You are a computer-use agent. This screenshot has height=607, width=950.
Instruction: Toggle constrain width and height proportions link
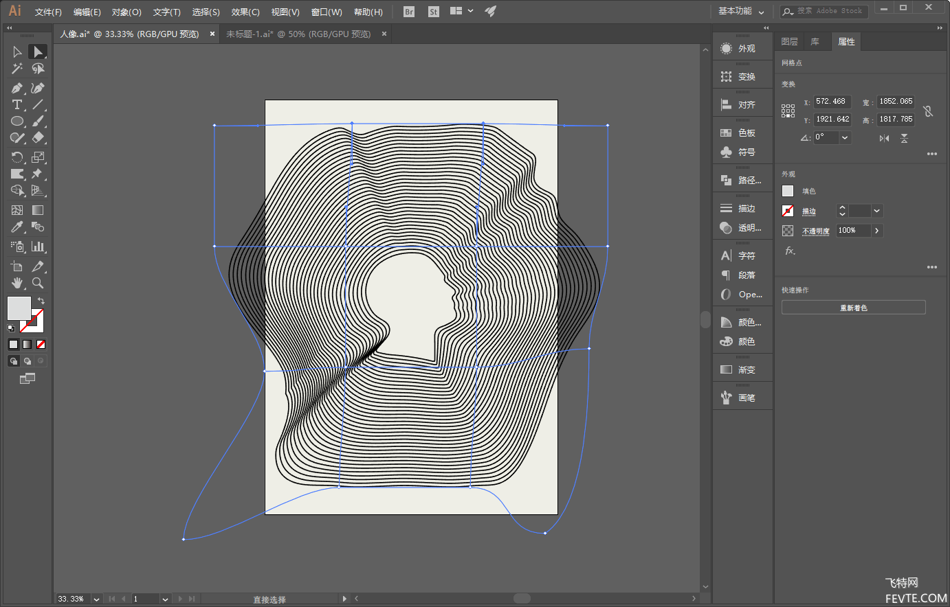click(928, 111)
